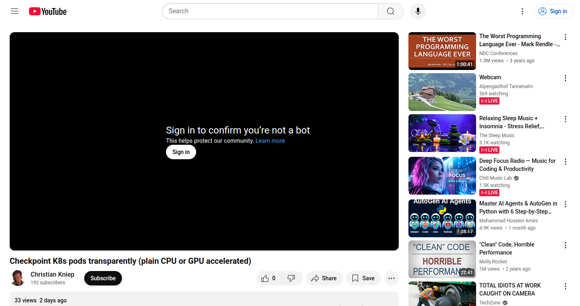Click the header Sign in button
The height and width of the screenshot is (306, 580).
coord(553,11)
